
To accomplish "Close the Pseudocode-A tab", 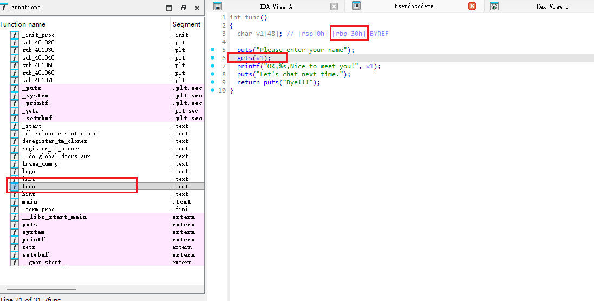I will (472, 6).
